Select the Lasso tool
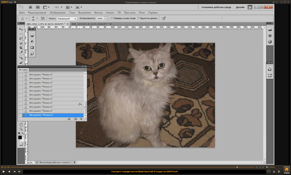This screenshot has height=175, width=291. pos(21,38)
